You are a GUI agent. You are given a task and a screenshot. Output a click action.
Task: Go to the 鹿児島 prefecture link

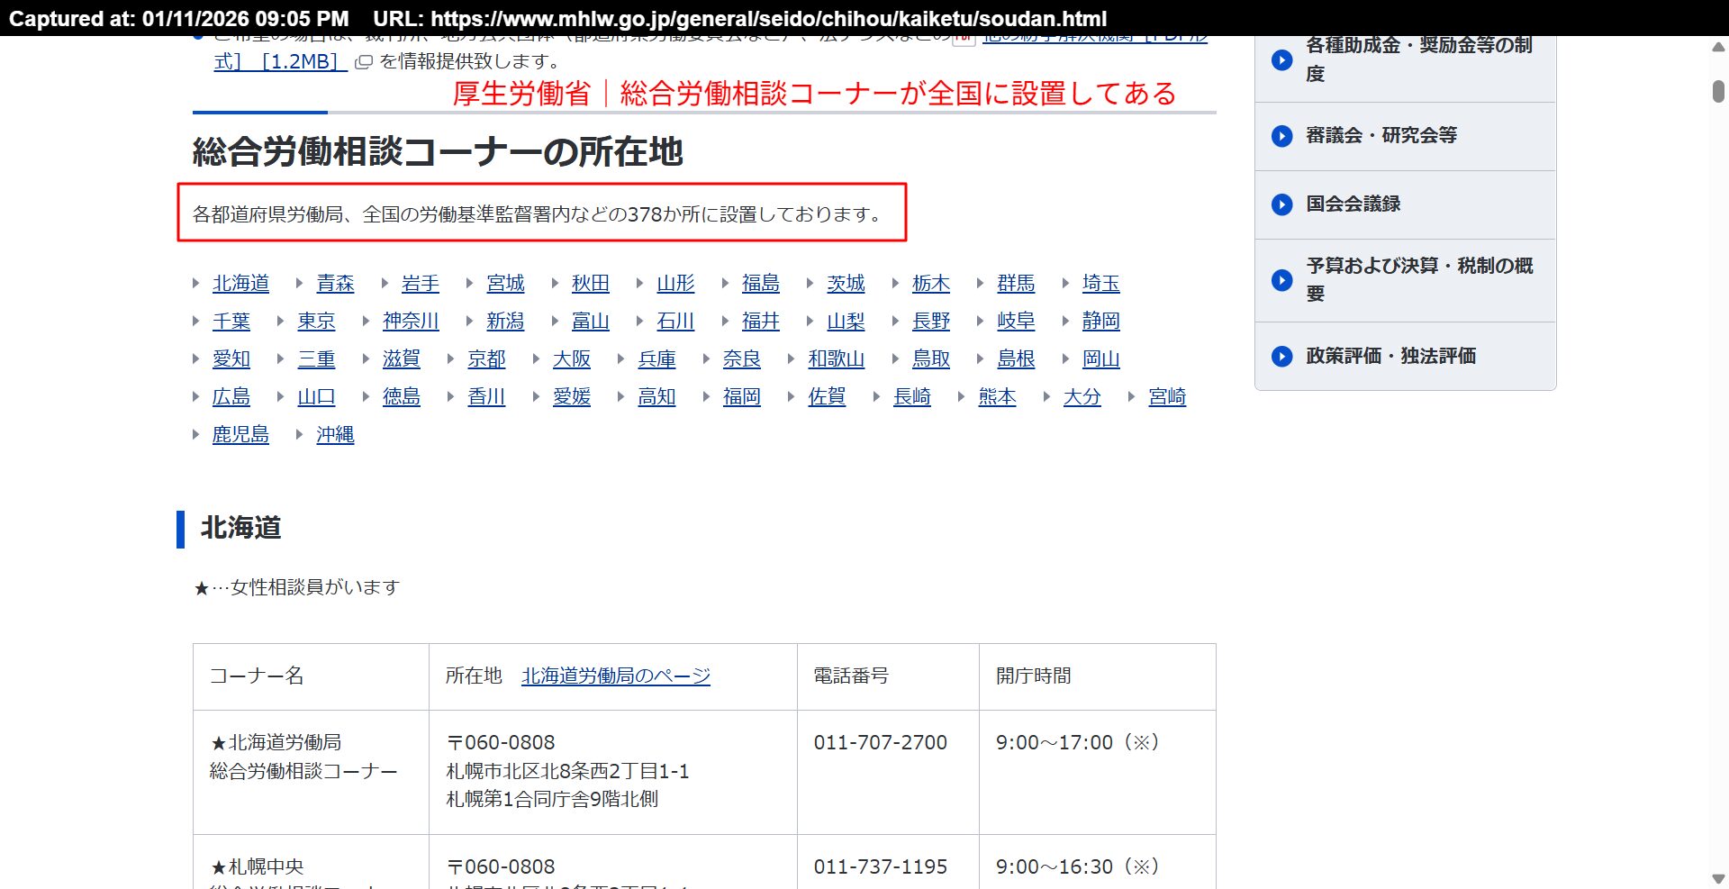tap(240, 435)
